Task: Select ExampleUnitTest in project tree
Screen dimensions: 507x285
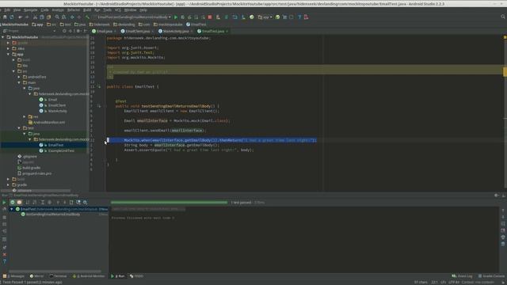Action: click(61, 151)
